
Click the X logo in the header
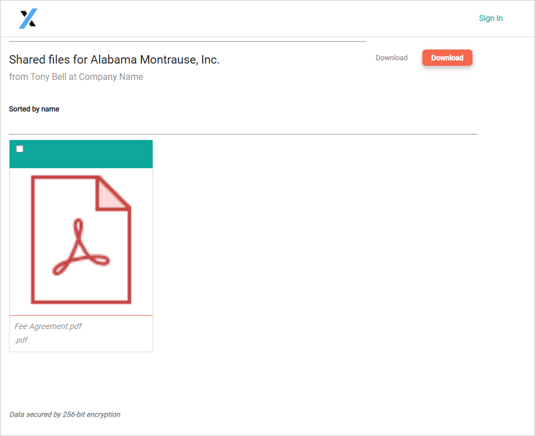[28, 19]
